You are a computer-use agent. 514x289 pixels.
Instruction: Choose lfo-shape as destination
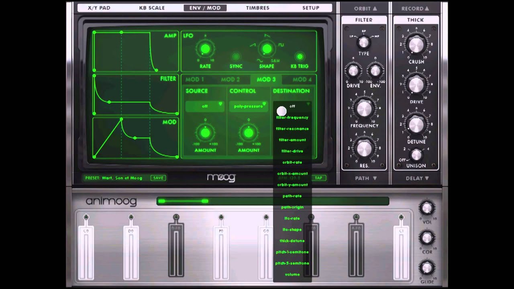(292, 230)
